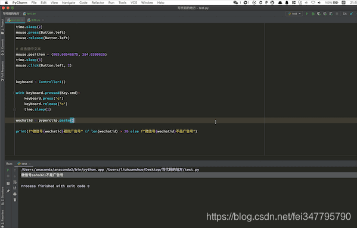Open the View menu

[x=54, y=3]
